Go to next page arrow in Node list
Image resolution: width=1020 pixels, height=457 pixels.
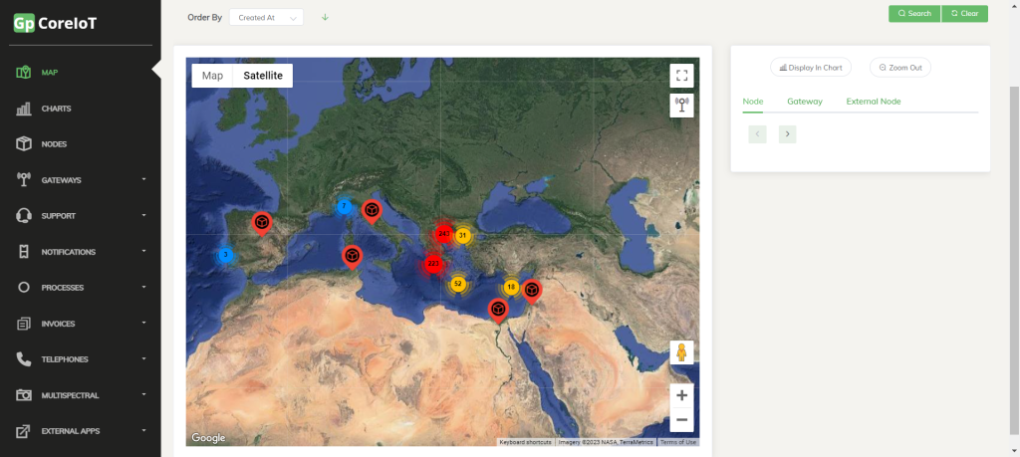pos(787,134)
